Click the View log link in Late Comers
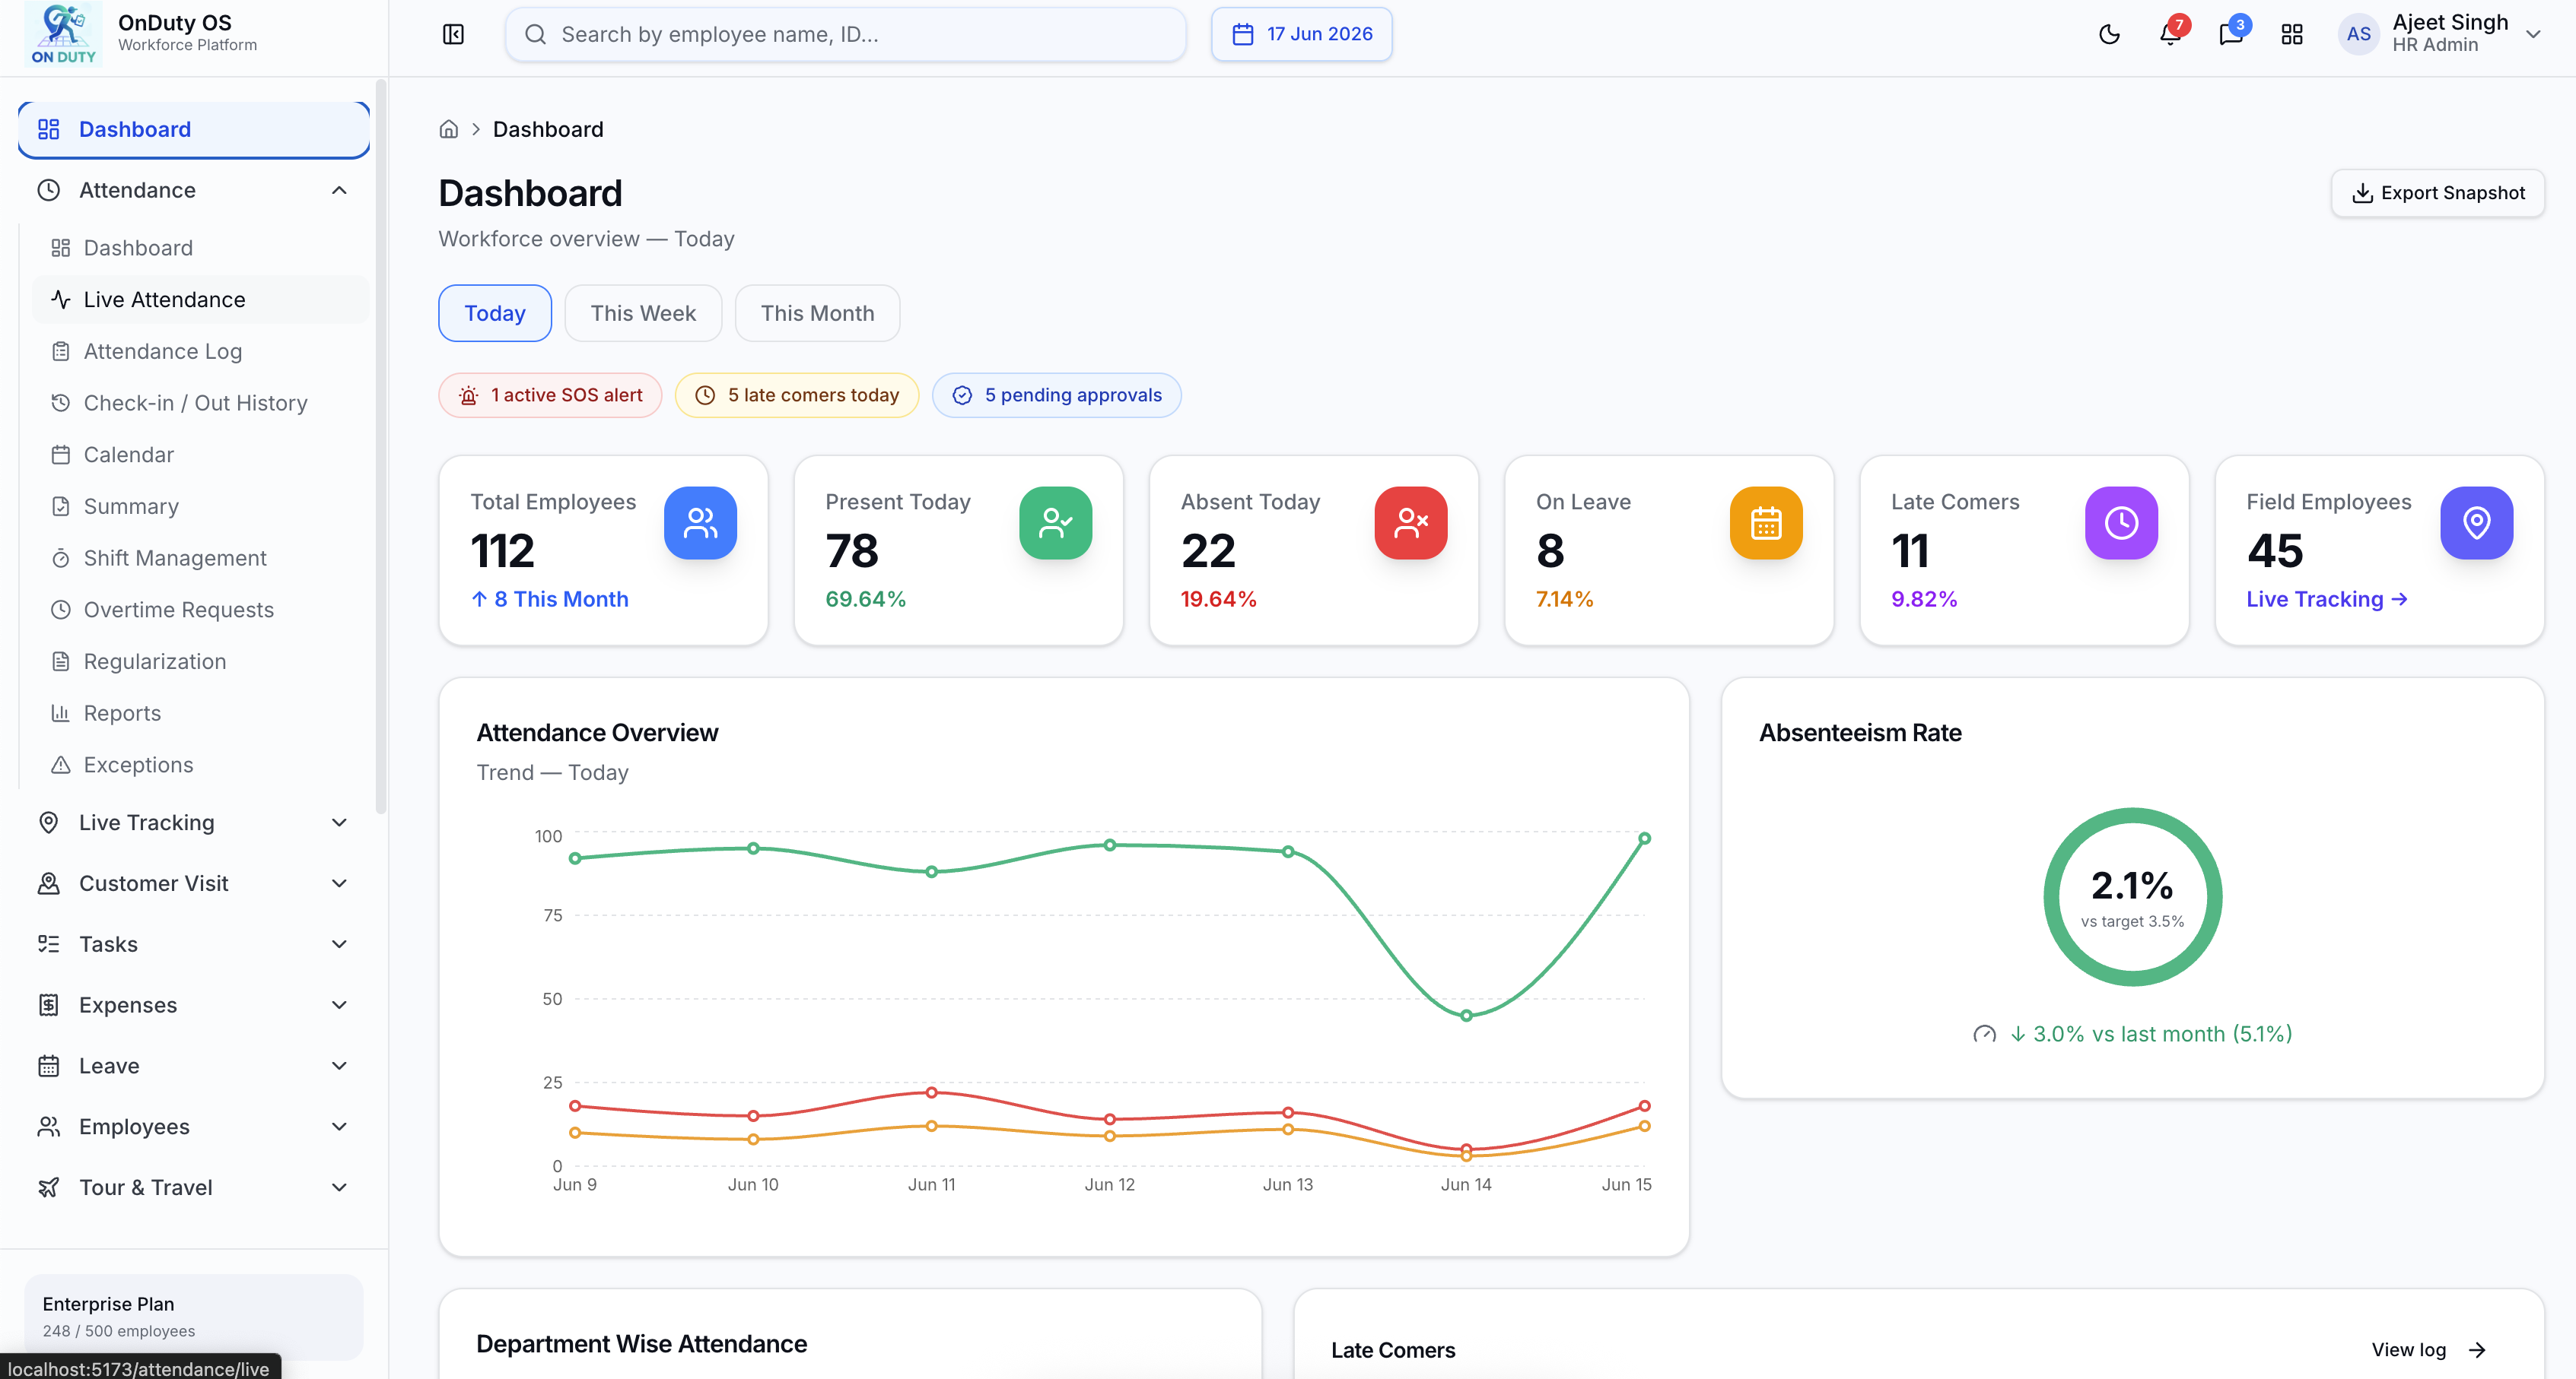Screen dimensions: 2576x1379 (x=2429, y=1350)
